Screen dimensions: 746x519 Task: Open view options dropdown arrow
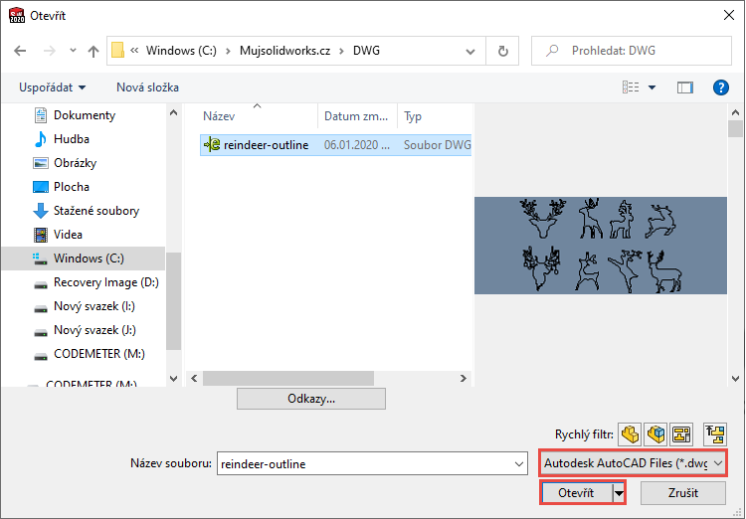tap(652, 87)
